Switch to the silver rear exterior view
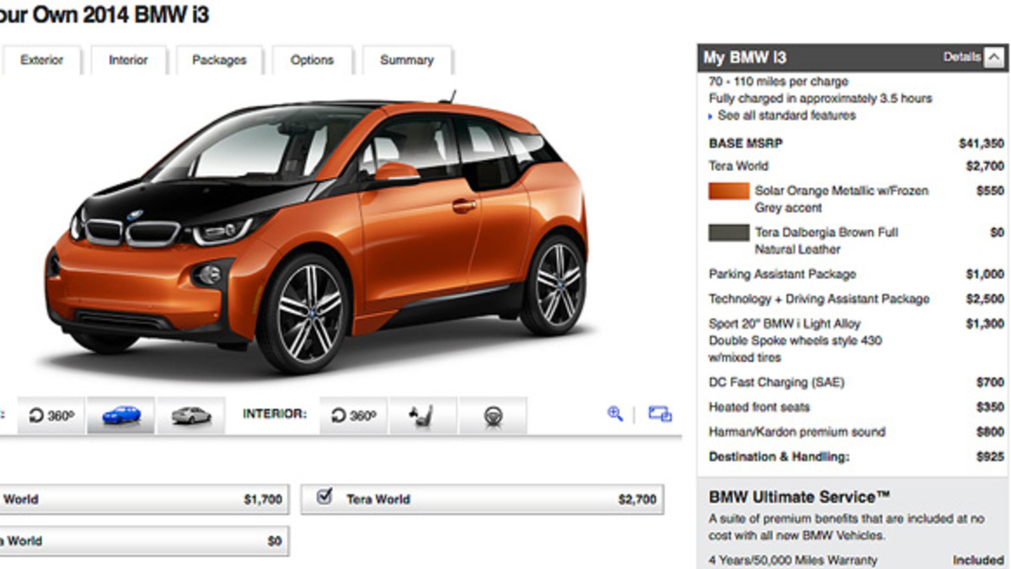Viewport: 1011px width, 569px height. tap(190, 416)
